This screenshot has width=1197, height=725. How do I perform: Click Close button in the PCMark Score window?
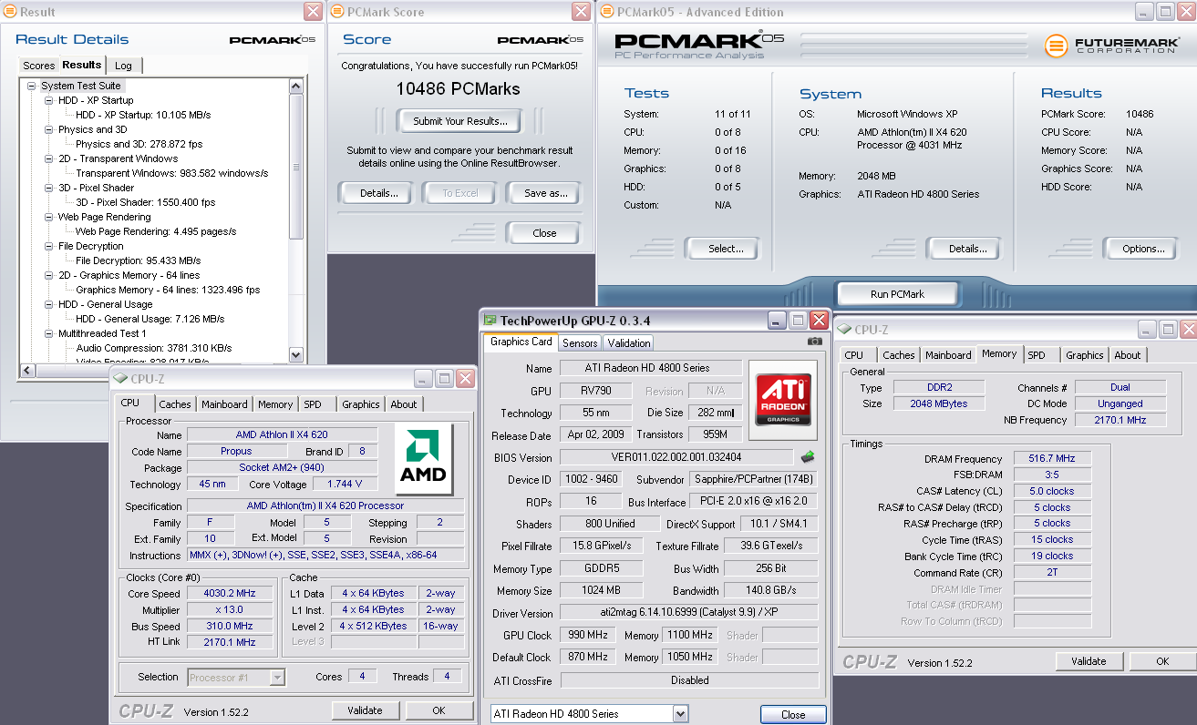coord(544,233)
